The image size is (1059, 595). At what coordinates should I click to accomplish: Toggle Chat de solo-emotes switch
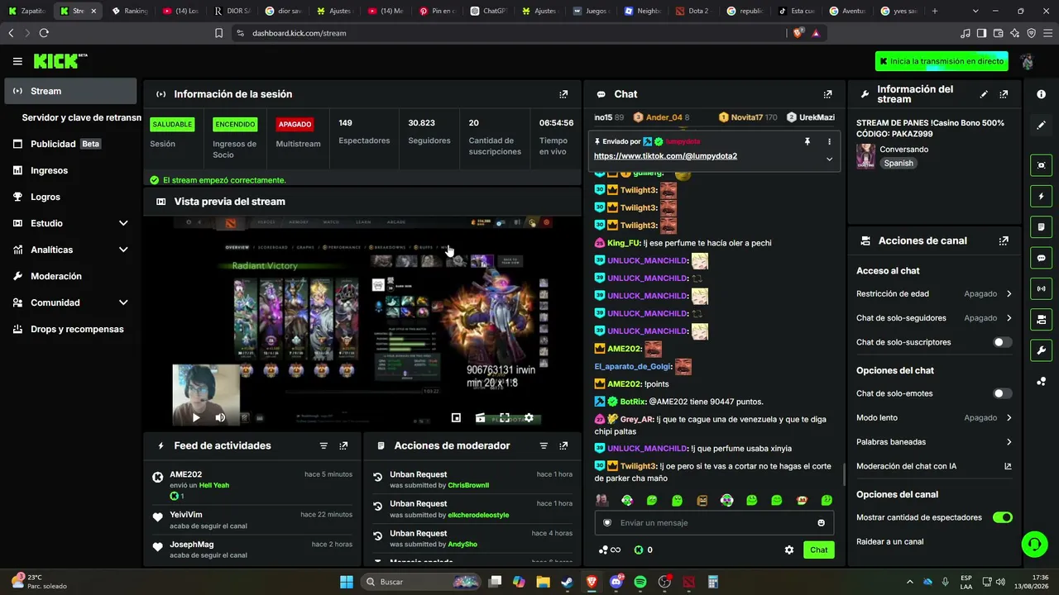[x=1002, y=393]
